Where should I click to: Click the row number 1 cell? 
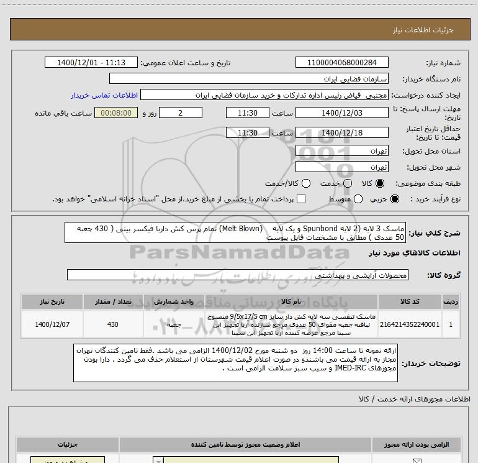pyautogui.click(x=451, y=324)
